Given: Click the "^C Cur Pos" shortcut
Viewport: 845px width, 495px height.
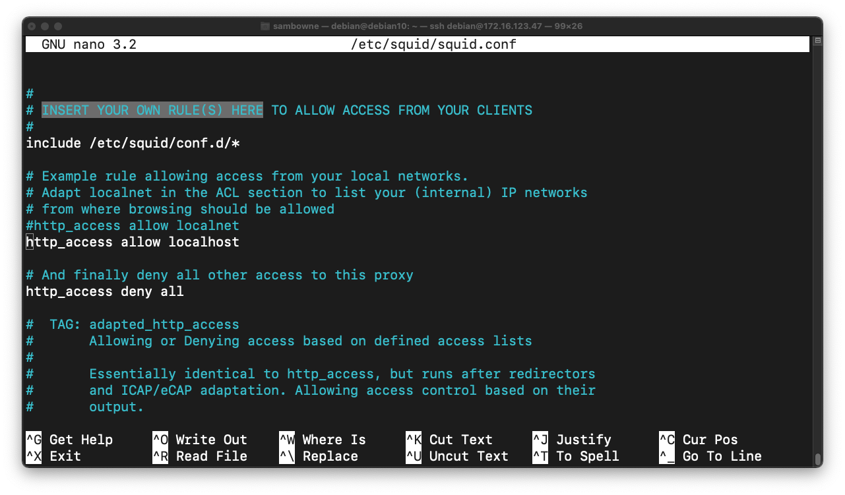Looking at the screenshot, I should [x=699, y=440].
